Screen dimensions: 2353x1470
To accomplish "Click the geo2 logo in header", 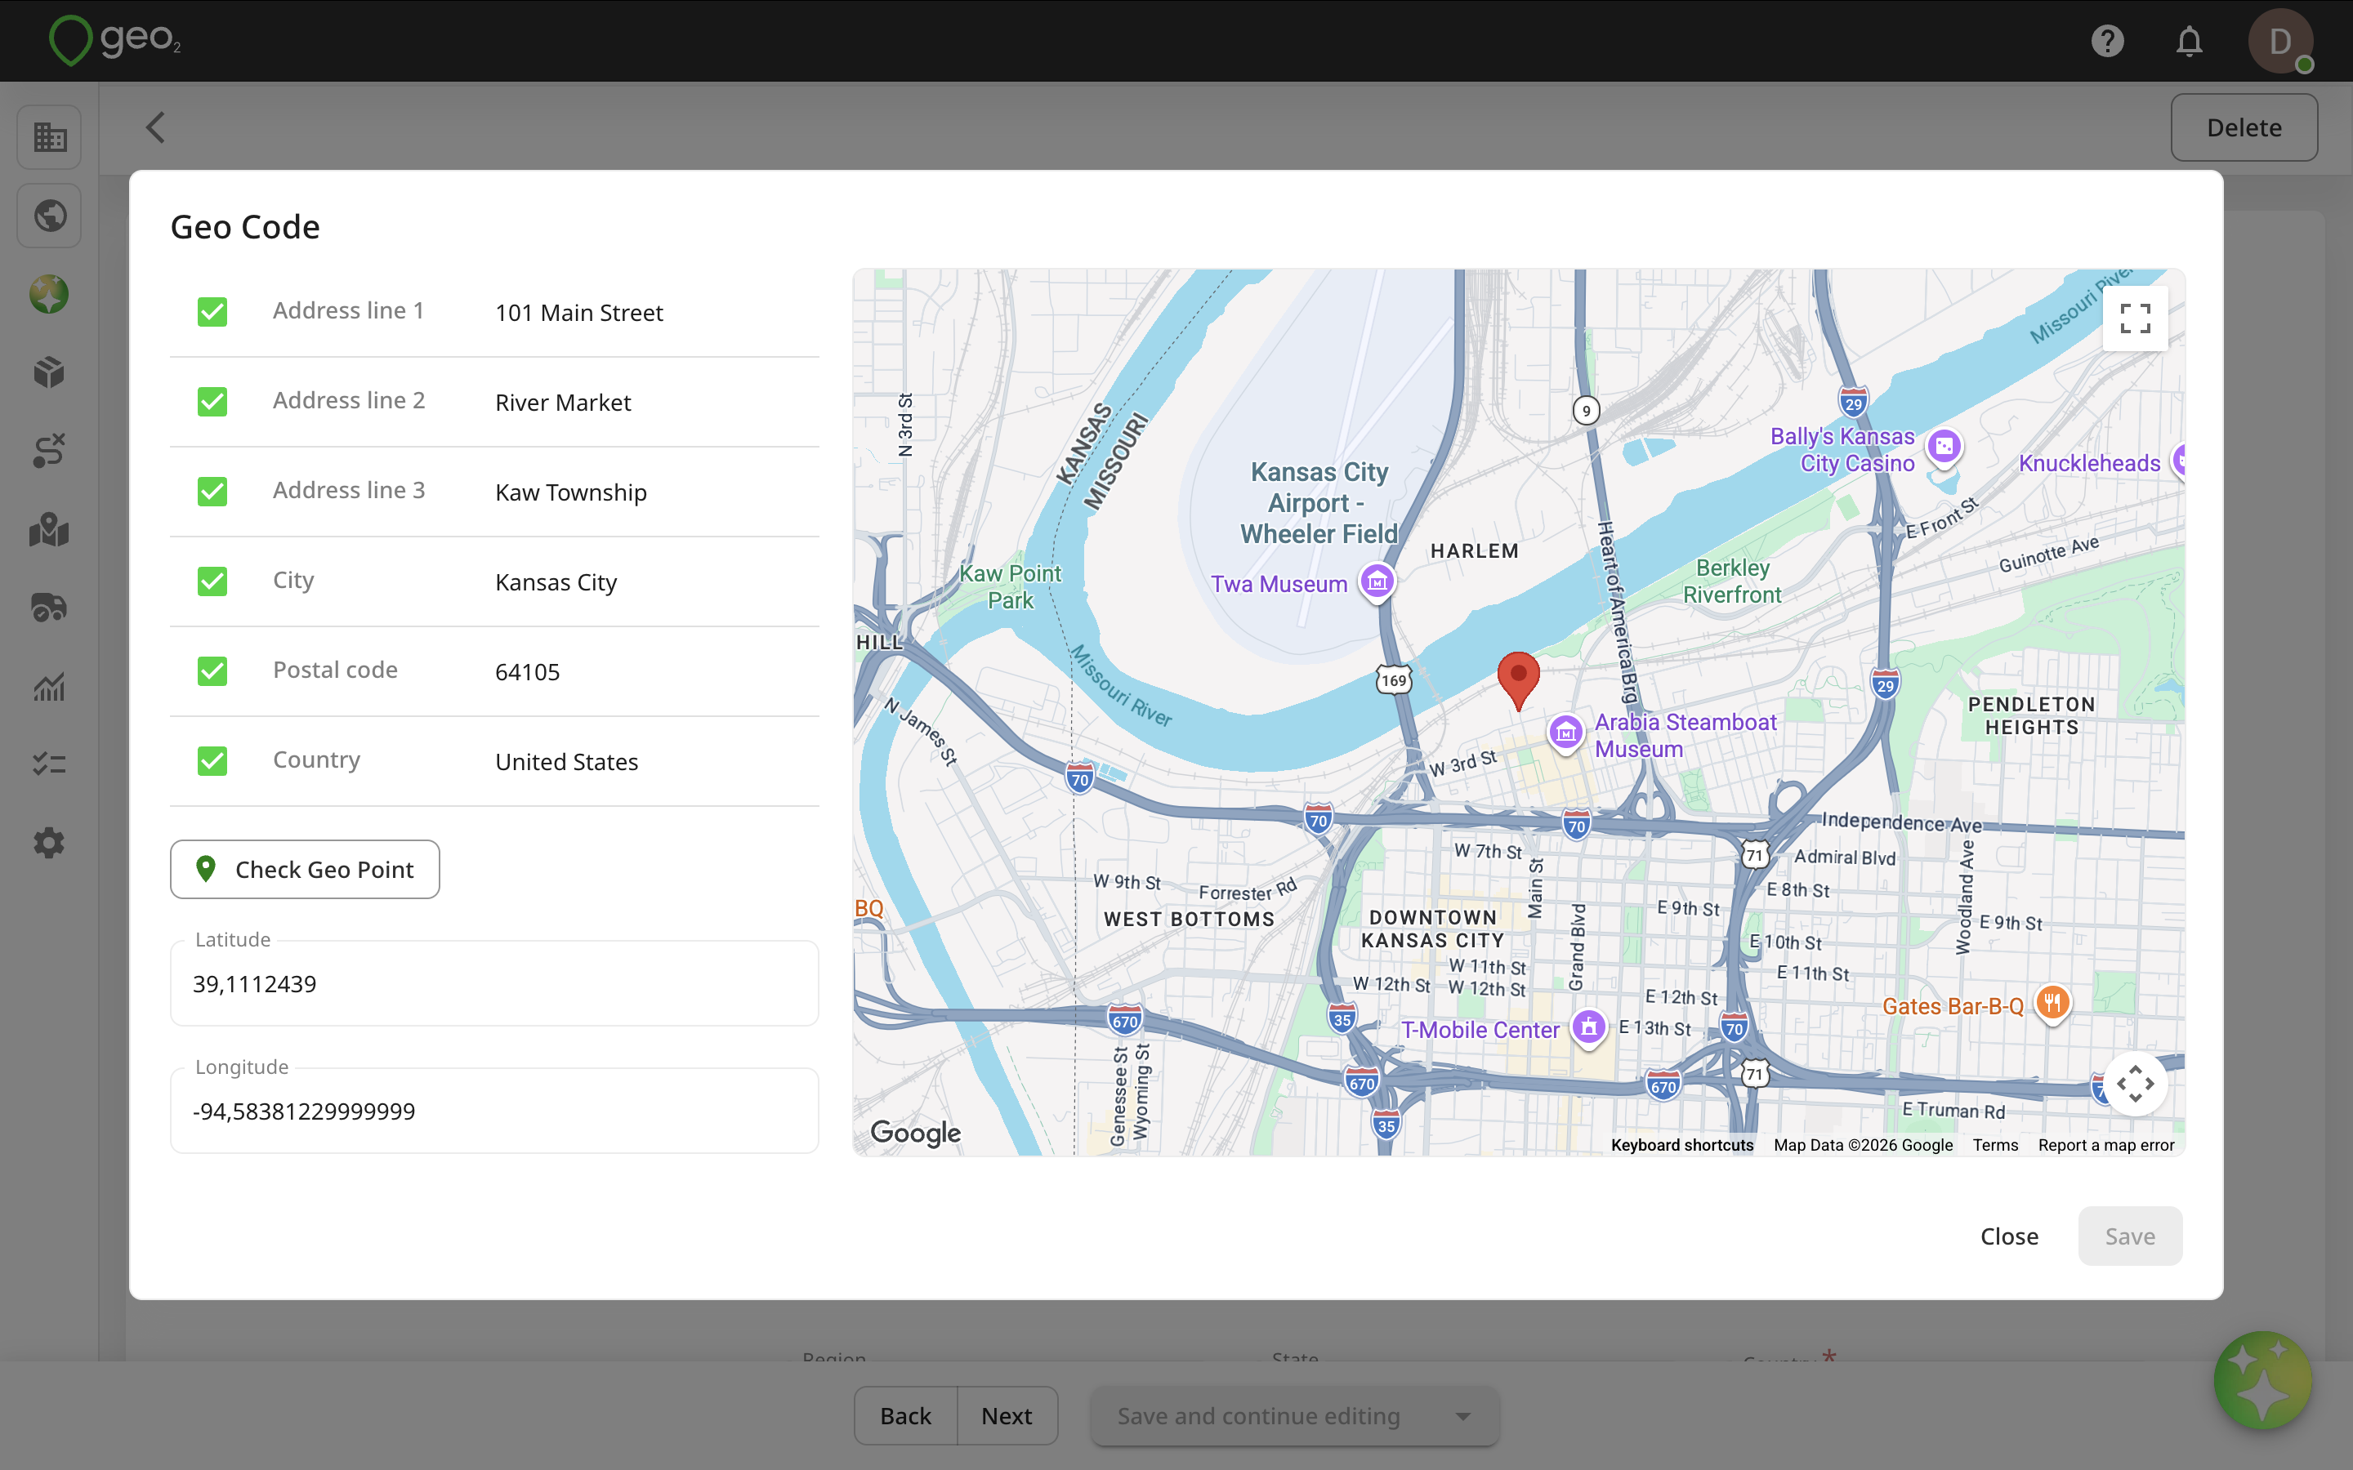I will coord(114,40).
